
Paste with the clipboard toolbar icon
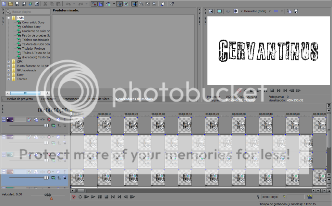[58, 4]
